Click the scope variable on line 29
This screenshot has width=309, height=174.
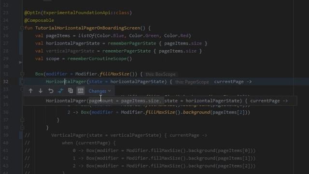click(x=53, y=59)
